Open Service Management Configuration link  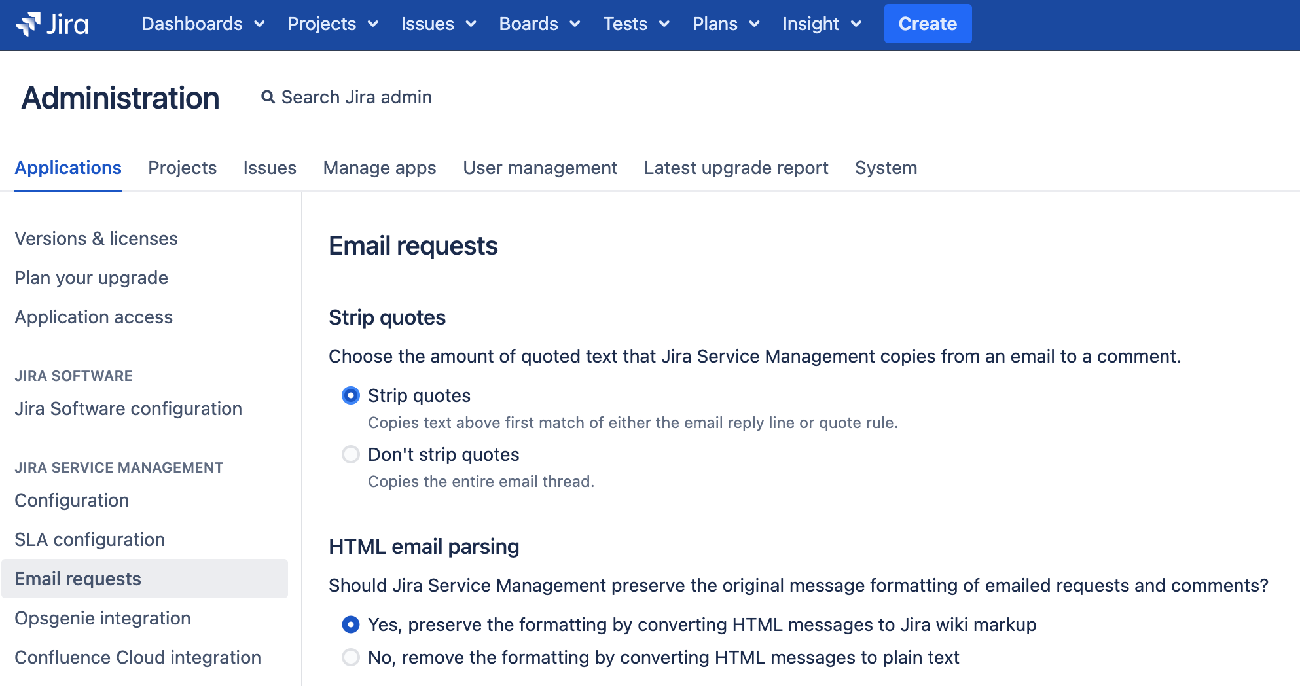[72, 500]
